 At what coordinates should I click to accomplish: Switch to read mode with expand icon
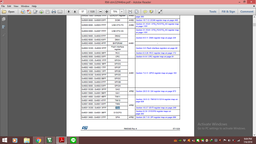coord(160,12)
